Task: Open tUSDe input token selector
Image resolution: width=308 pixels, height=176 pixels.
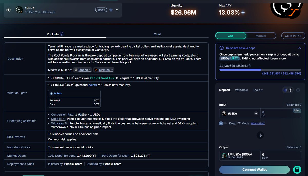Action: (240, 113)
